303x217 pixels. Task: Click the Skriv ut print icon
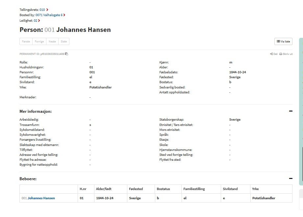(x=281, y=54)
